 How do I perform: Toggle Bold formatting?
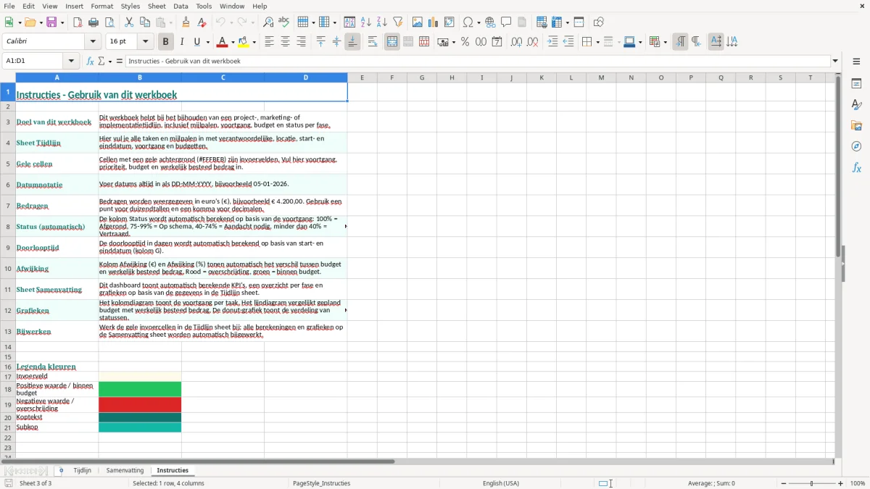coord(165,42)
